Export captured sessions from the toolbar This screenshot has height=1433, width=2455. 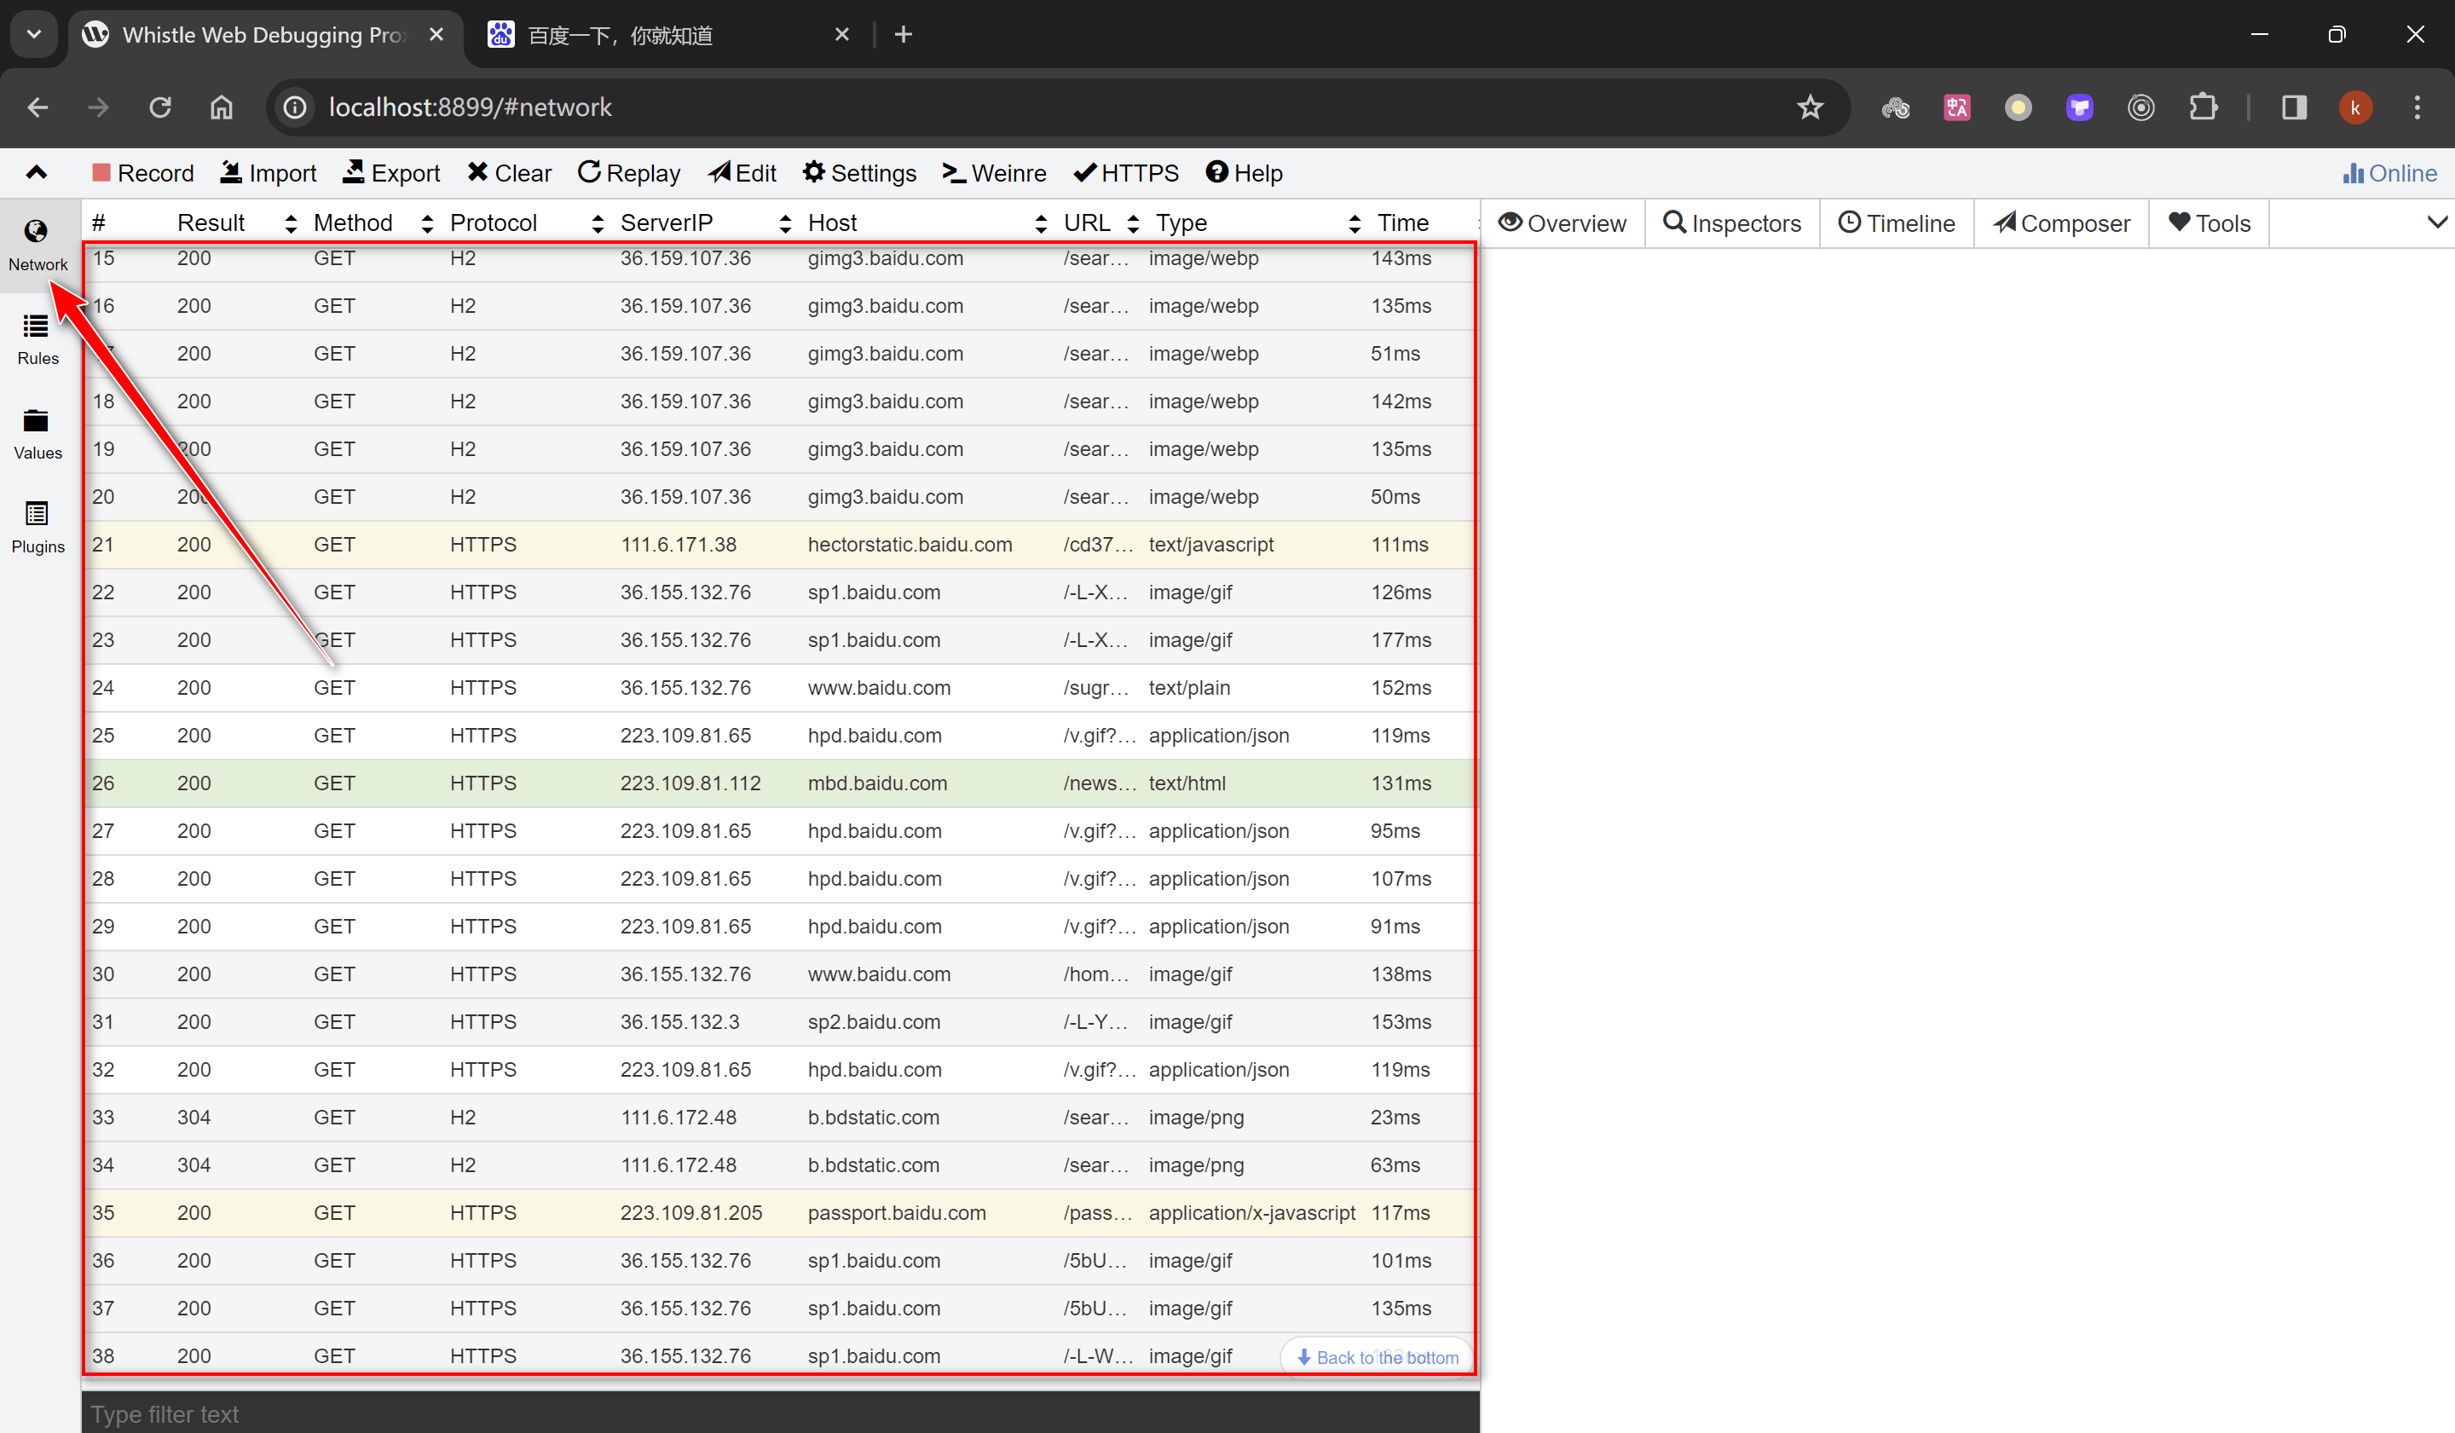(x=391, y=173)
